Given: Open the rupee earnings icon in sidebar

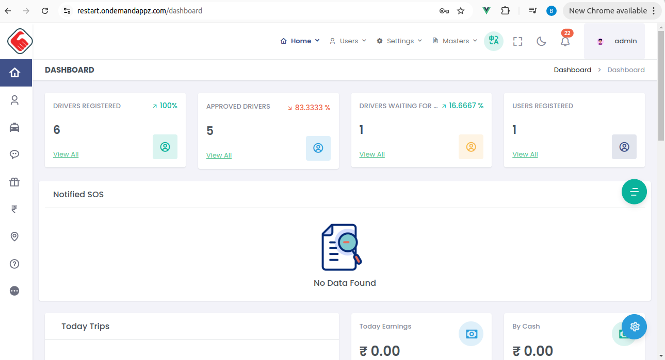Looking at the screenshot, I should click(x=14, y=209).
